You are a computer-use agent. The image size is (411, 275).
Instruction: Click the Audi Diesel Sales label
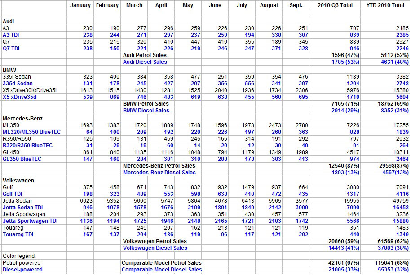tap(145, 62)
